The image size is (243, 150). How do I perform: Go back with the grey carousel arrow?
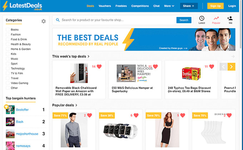coord(223,67)
